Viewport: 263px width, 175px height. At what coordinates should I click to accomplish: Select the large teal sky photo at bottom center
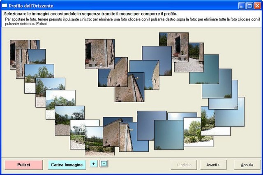click(x=169, y=135)
